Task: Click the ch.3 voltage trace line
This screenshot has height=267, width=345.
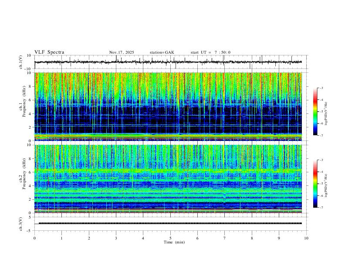Action: 168,223
